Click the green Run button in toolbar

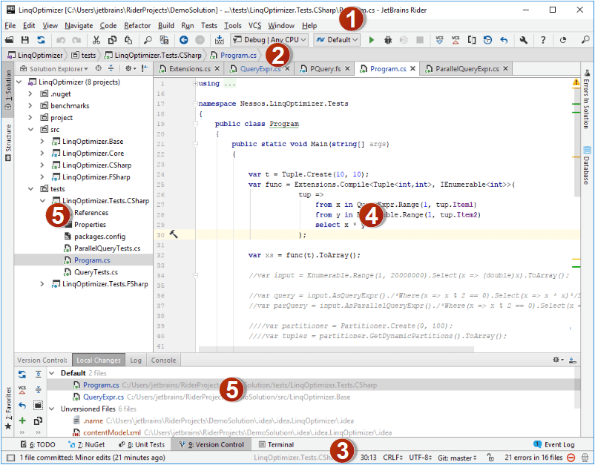point(372,40)
